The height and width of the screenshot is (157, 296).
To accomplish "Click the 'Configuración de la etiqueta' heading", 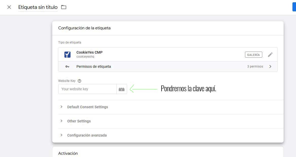I will pos(84,28).
